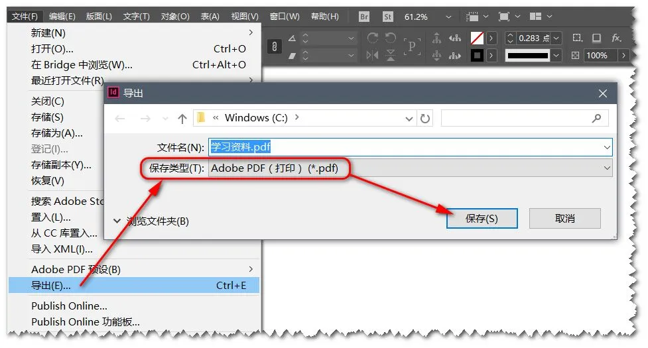Click the fx effects icon

(616, 38)
